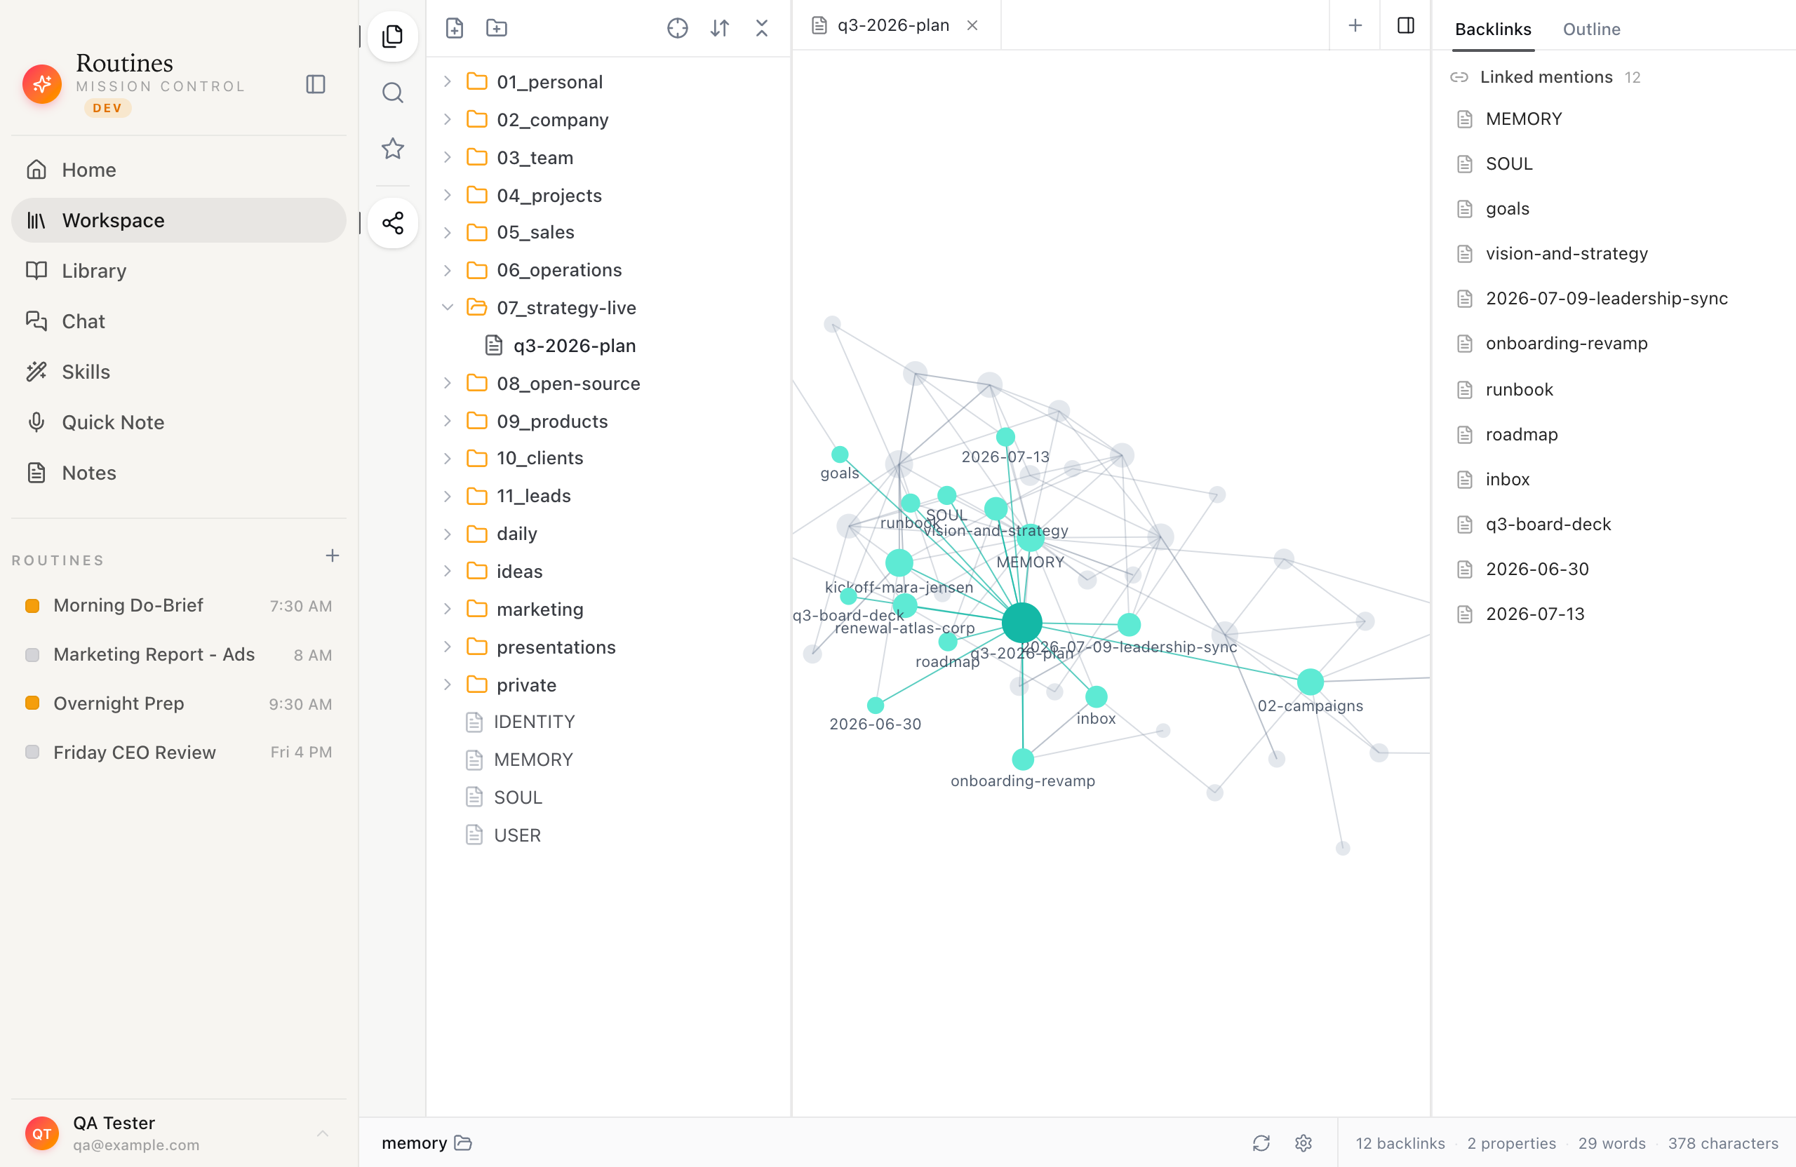Expand the 01_personal folder

pos(448,81)
